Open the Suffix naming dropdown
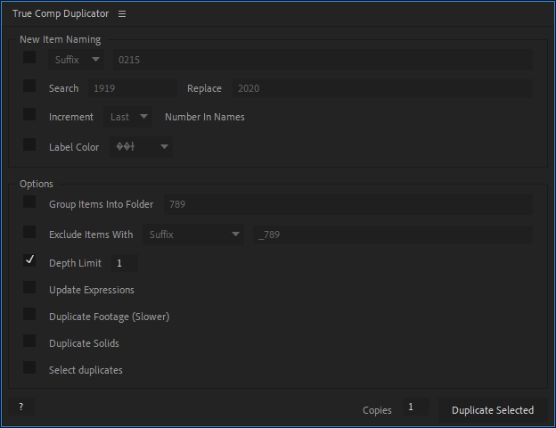 coord(77,60)
